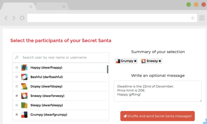Screen dimensions: 207x124
Task: Switch to the first browser tab
Action: 18,6
